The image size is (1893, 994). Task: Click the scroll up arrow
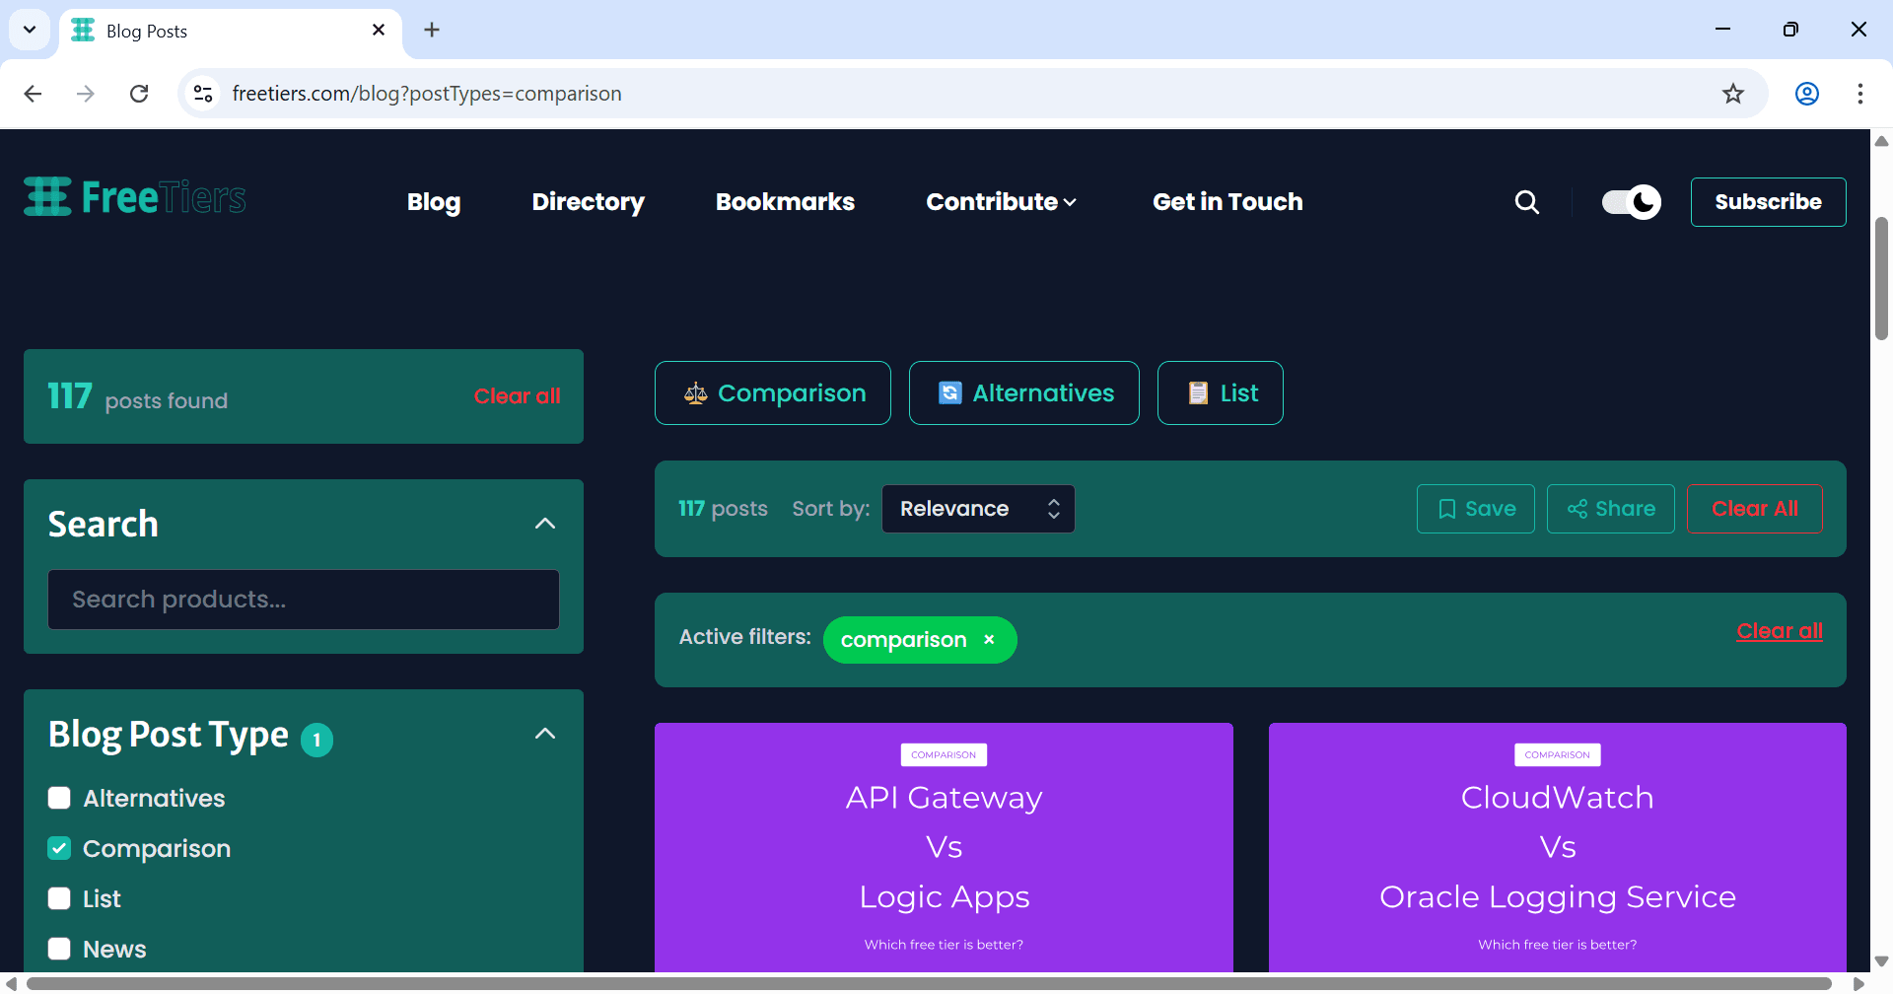pyautogui.click(x=1881, y=141)
